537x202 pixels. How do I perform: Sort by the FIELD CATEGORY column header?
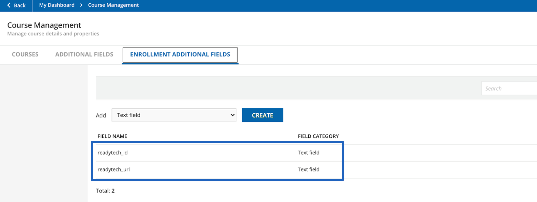[318, 136]
